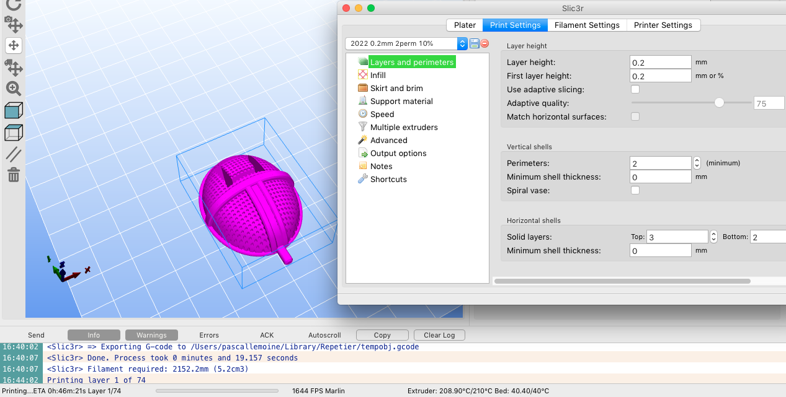Screen dimensions: 786x397
Task: Enable the Spiral vase checkbox
Action: [635, 190]
